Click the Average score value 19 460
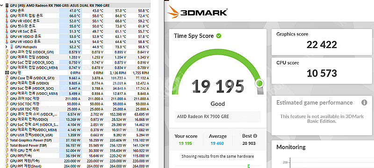The image size is (374, 168). [x=217, y=143]
